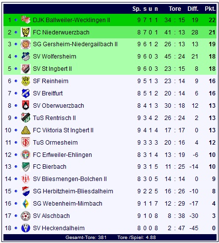
Task: Open the SG Gersheim-Niedergailbach II team link
Action: click(x=75, y=44)
